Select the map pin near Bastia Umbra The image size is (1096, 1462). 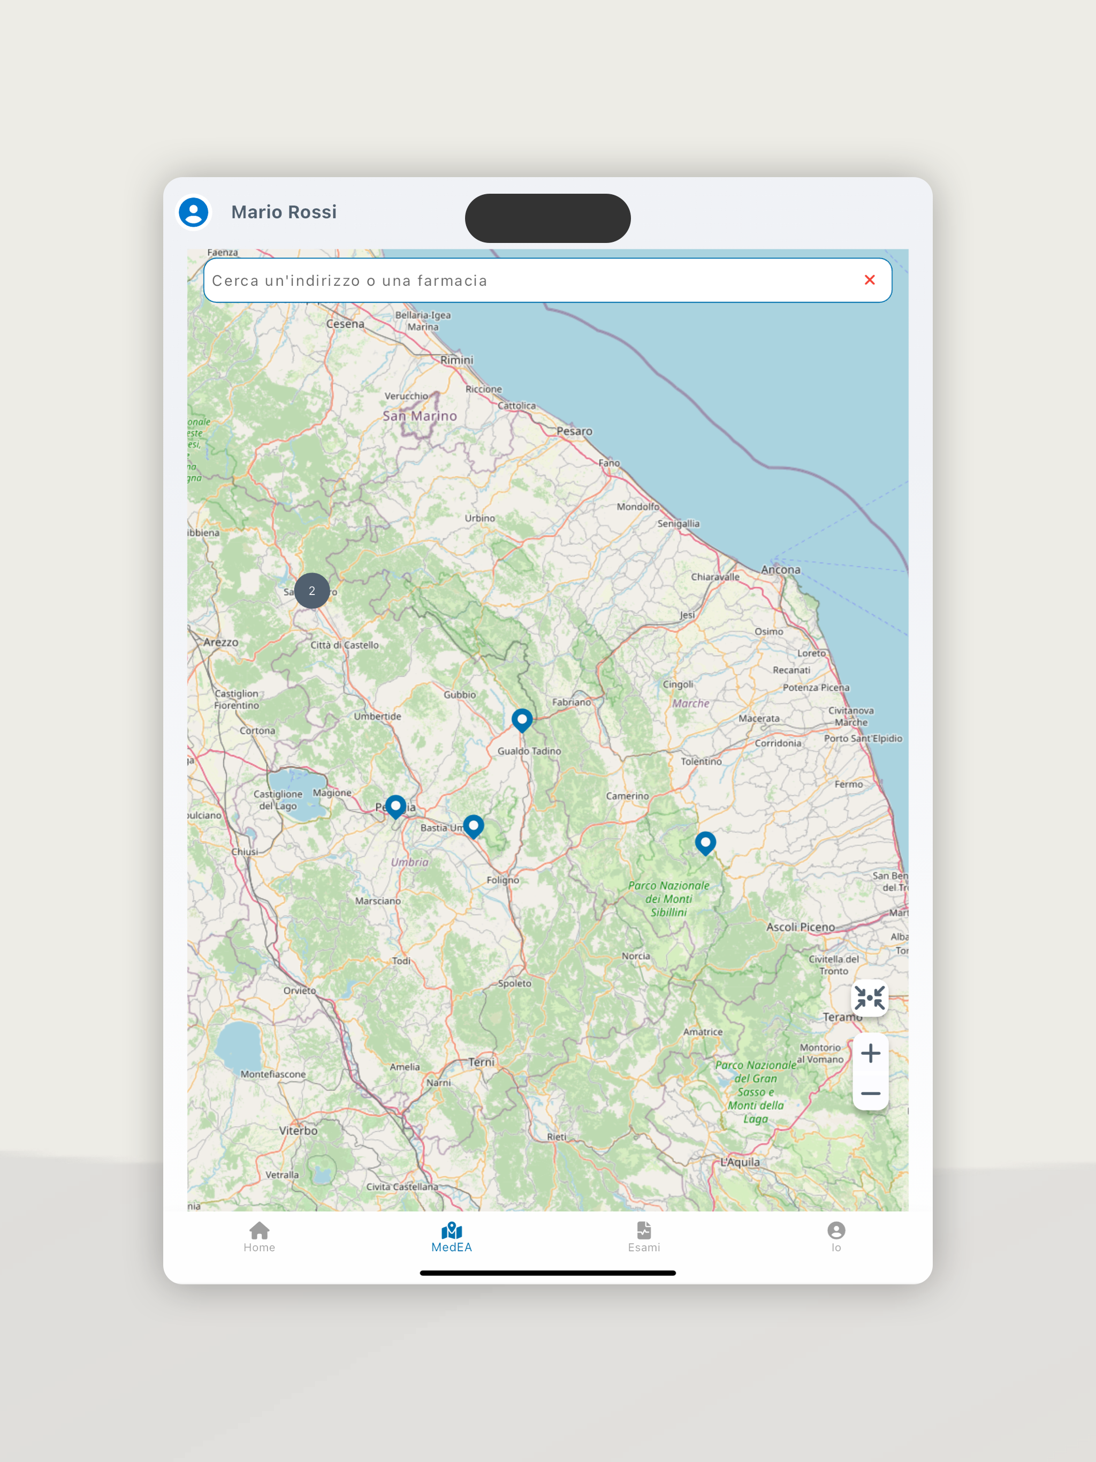[x=473, y=826]
